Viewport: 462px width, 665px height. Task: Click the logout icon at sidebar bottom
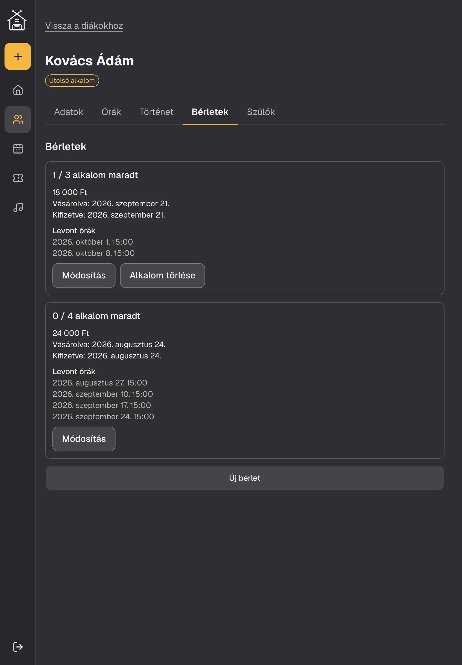point(18,647)
